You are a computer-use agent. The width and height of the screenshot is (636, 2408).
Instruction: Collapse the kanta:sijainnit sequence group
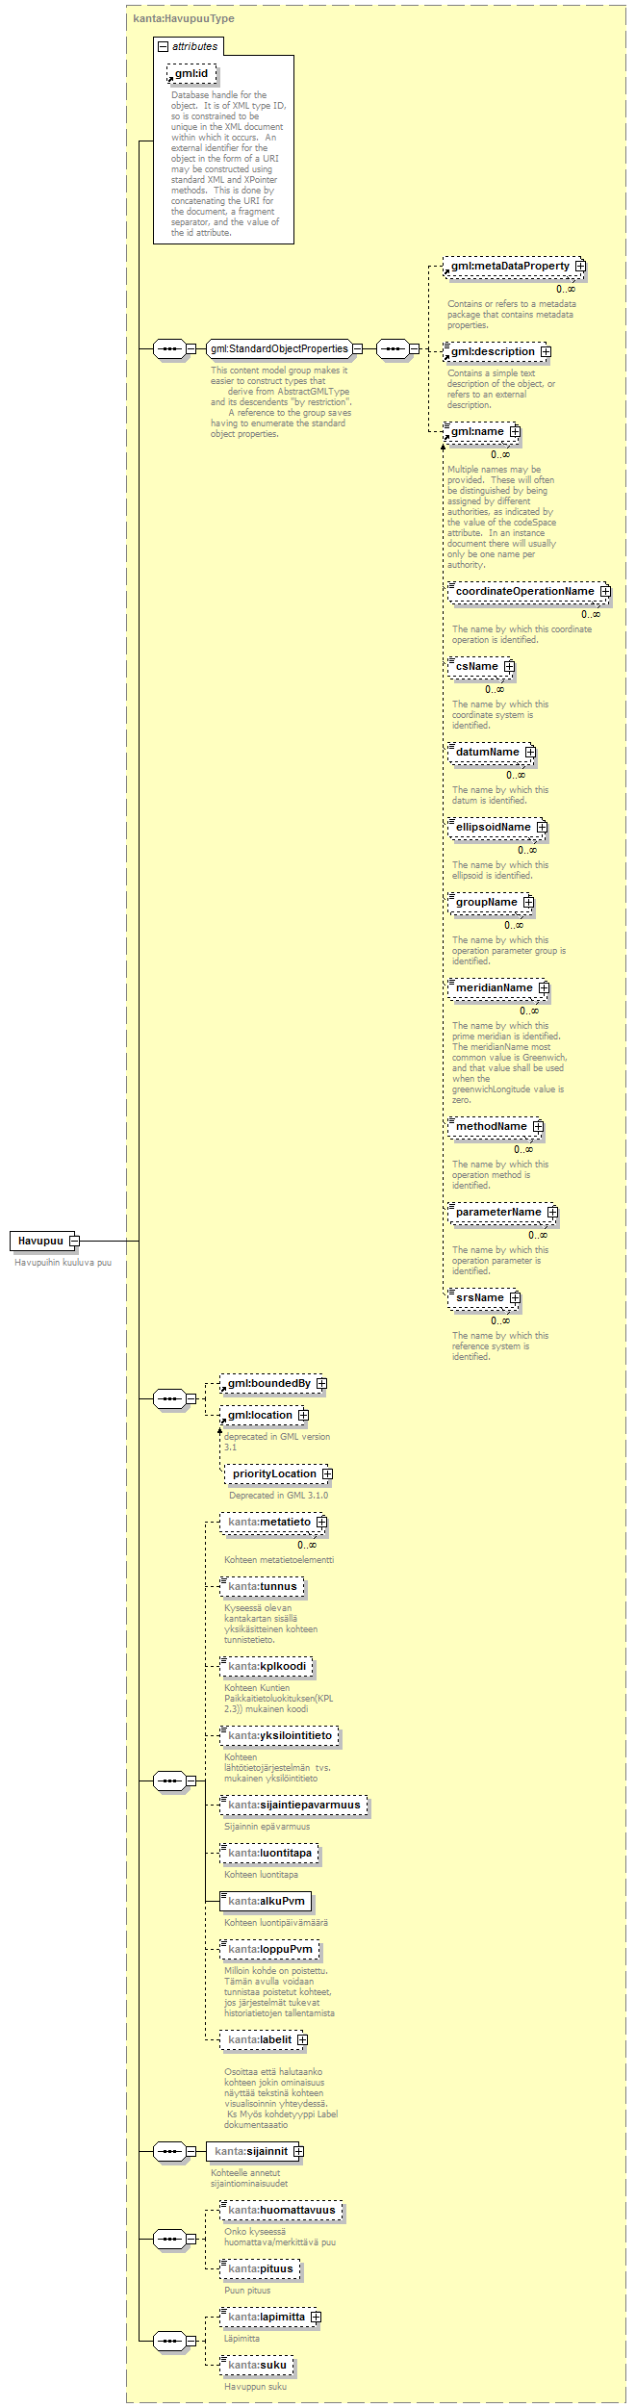(191, 2150)
